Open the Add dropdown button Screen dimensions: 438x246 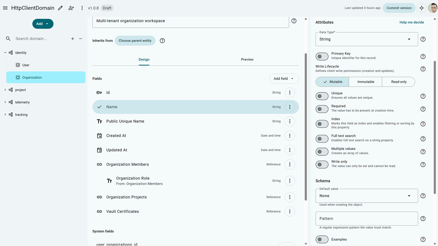[x=43, y=24]
